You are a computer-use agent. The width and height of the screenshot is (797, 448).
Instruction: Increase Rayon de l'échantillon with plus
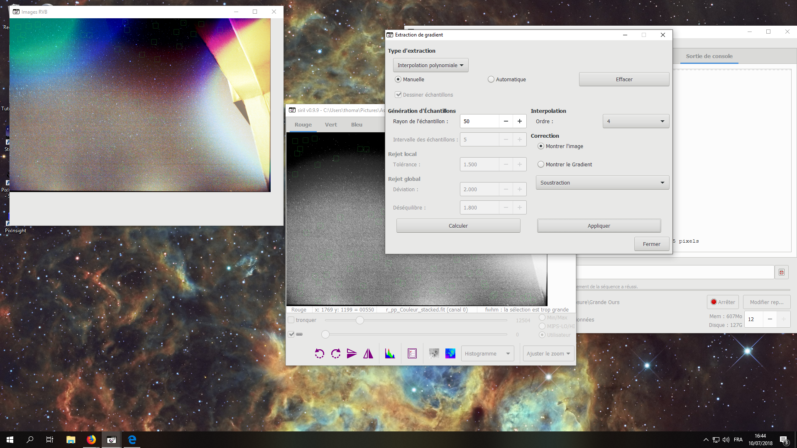tap(519, 121)
